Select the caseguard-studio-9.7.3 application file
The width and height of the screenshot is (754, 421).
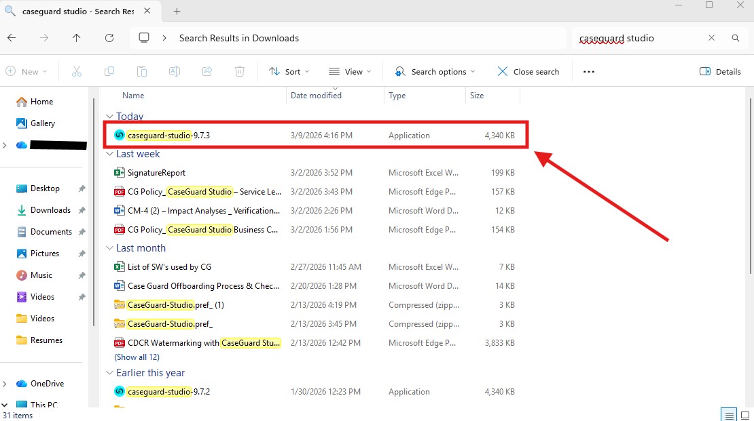tap(168, 136)
